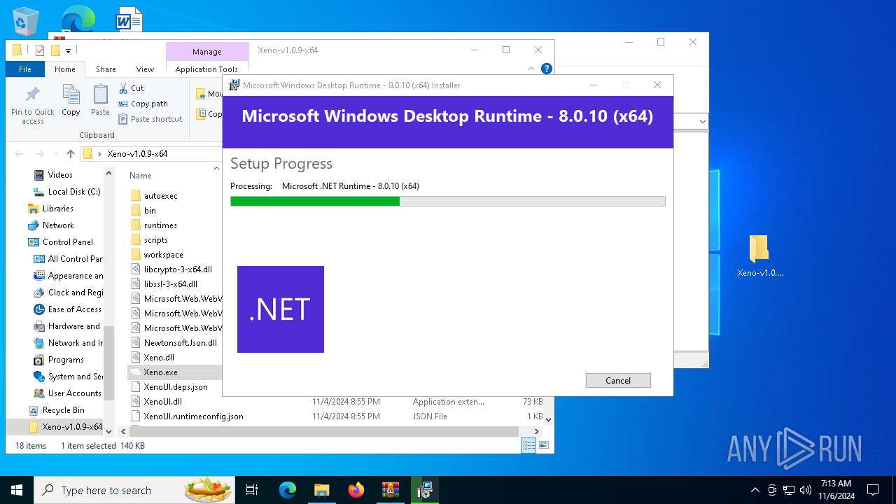Switch to large icons view
896x504 pixels.
coord(543,445)
